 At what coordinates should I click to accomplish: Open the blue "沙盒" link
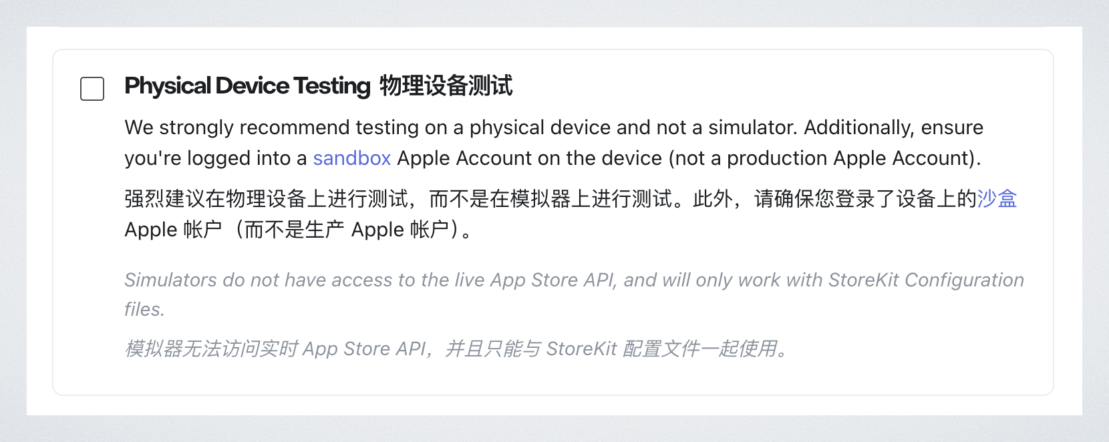(x=997, y=198)
